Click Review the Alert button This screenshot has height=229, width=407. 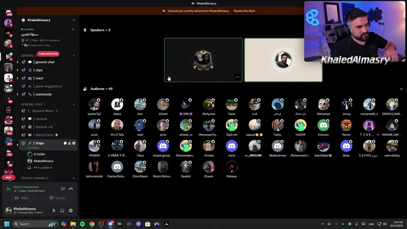(x=244, y=11)
